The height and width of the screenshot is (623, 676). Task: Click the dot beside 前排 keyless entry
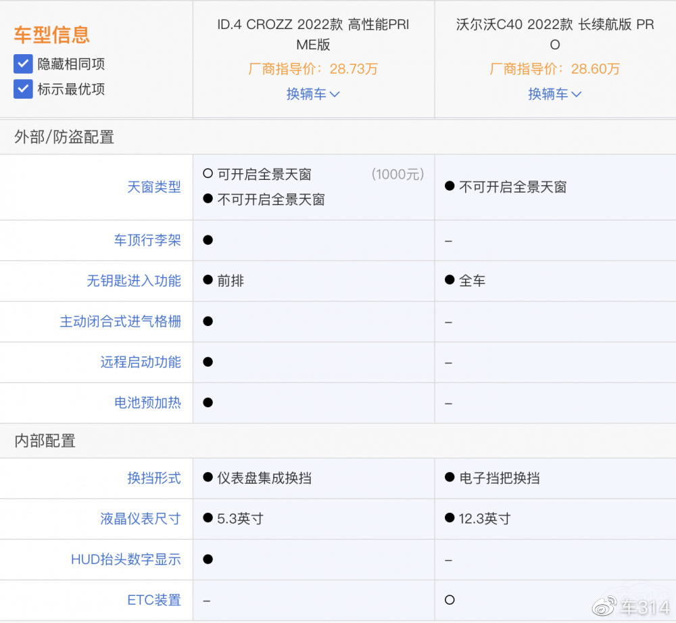click(207, 281)
